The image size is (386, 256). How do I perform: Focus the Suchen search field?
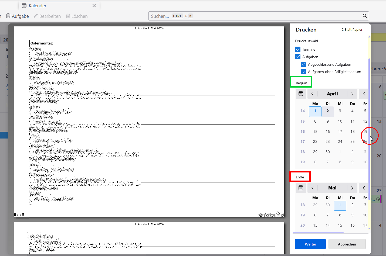point(259,16)
